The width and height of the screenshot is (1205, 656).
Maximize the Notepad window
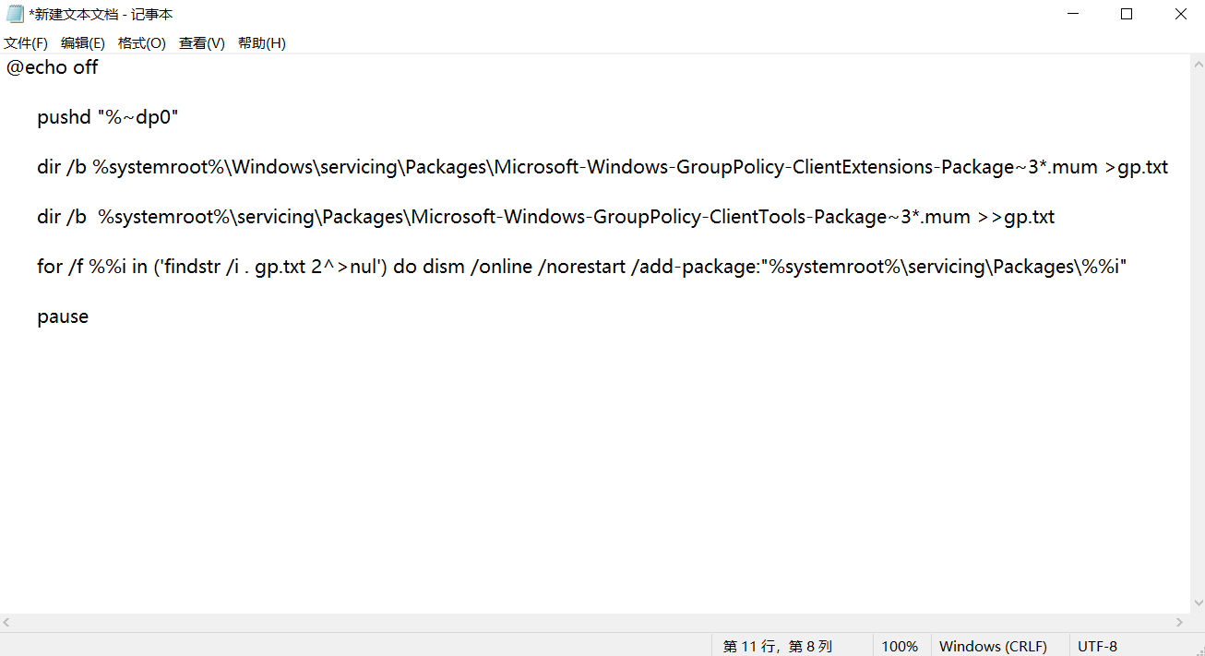pos(1127,14)
